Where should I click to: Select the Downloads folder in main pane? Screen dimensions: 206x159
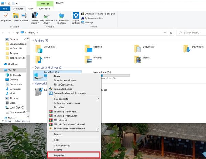tap(193, 48)
